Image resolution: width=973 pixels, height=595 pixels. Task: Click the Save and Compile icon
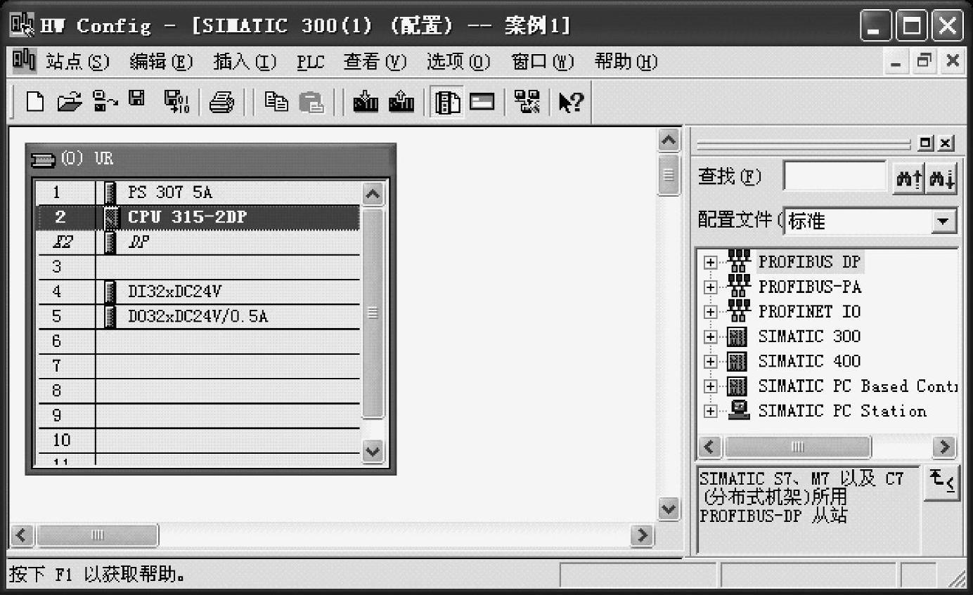click(x=176, y=103)
